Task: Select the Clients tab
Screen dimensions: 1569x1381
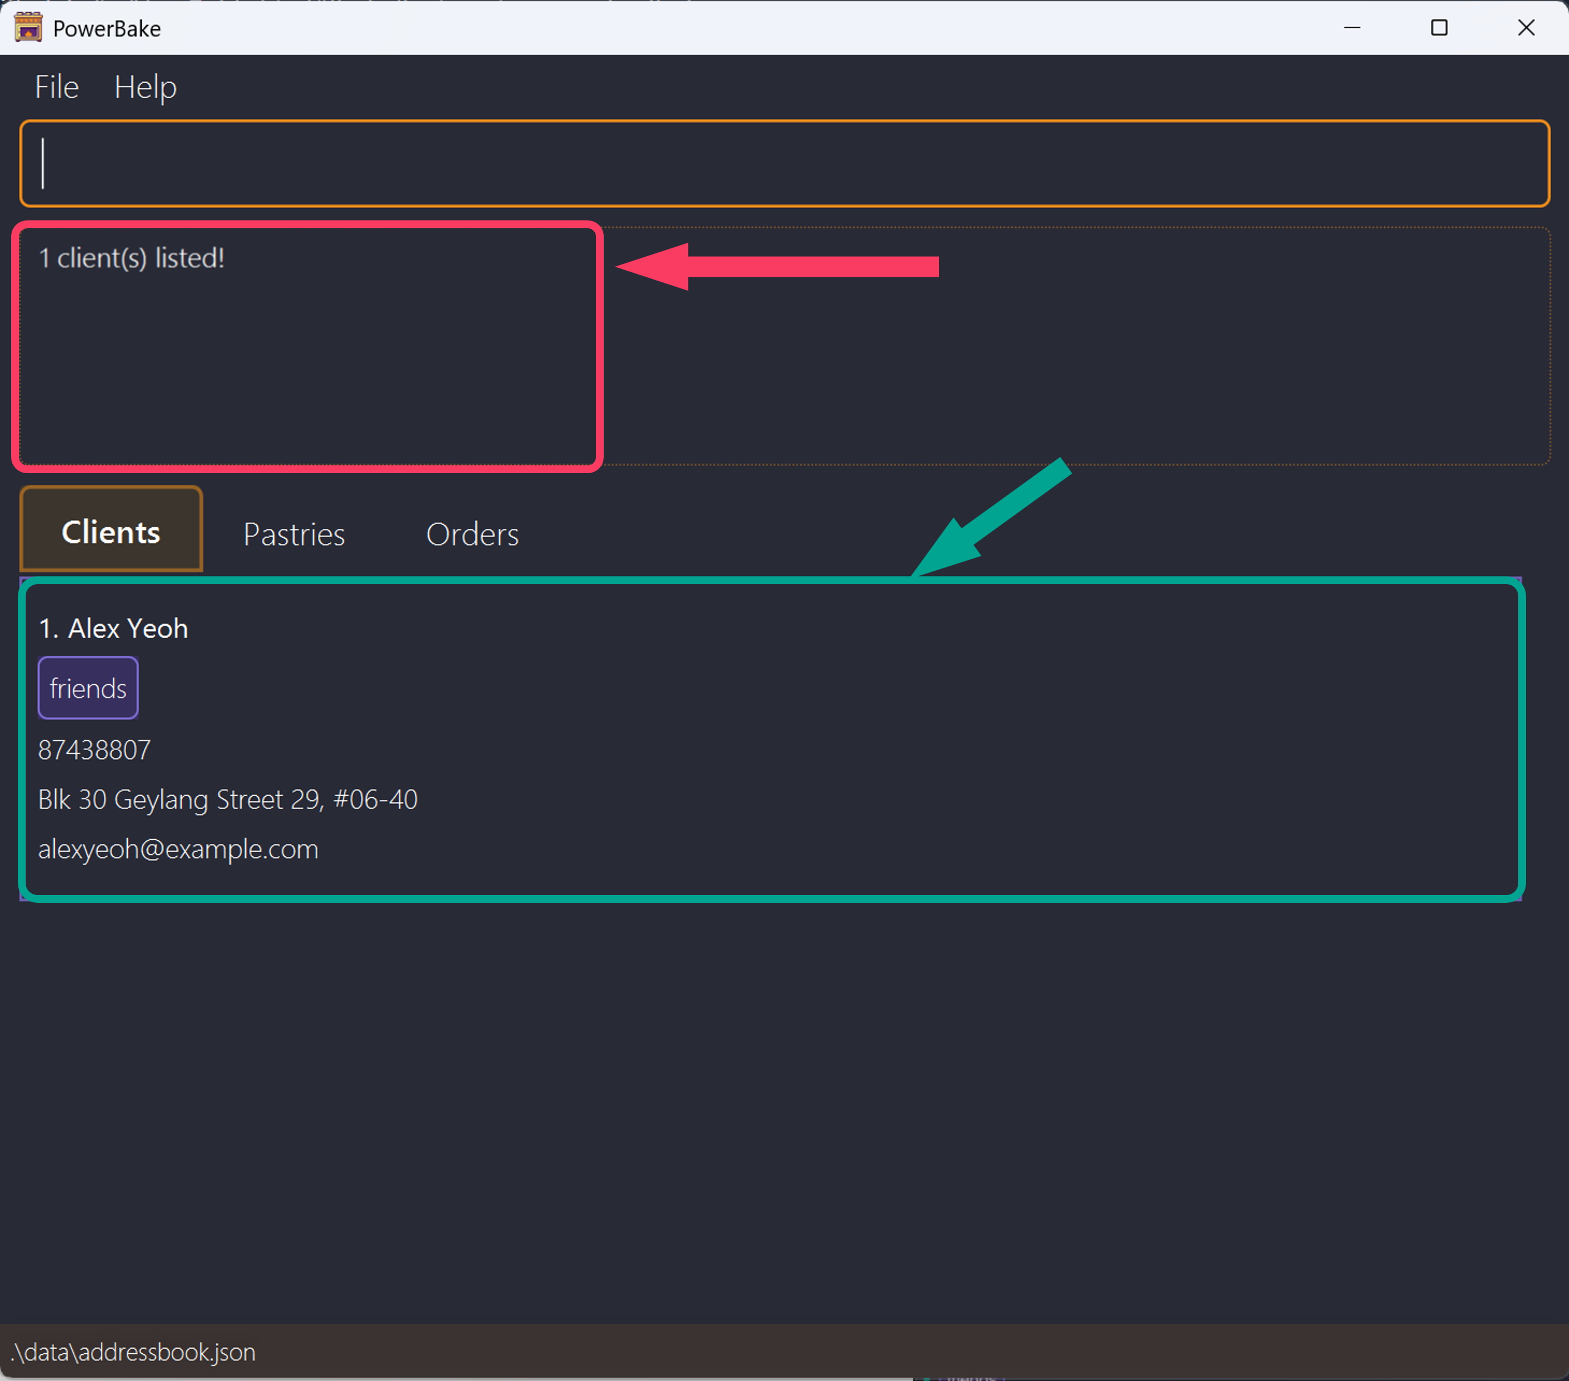Action: tap(111, 531)
